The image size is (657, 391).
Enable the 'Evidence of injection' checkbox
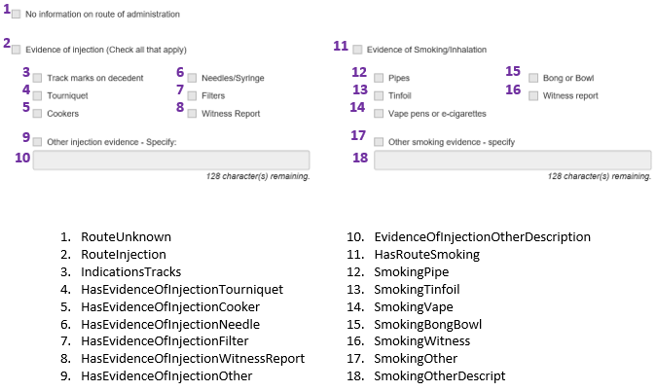coord(17,49)
